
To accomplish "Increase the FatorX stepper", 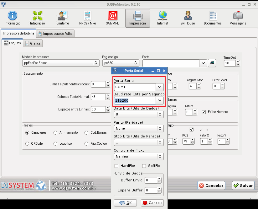I will coord(210,140).
